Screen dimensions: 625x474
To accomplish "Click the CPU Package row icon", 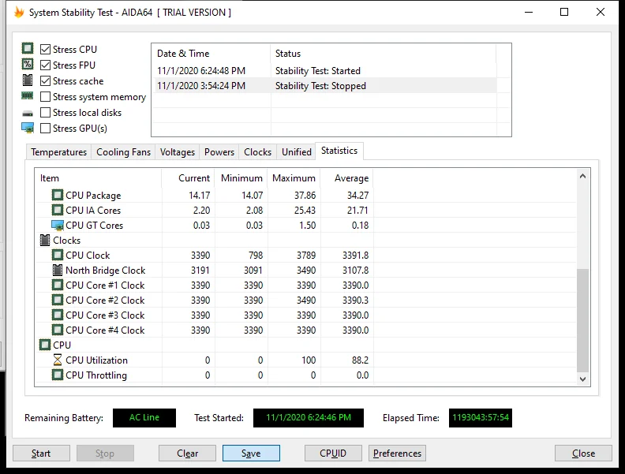I will click(x=58, y=195).
